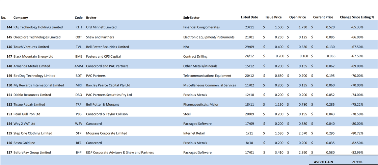Click Ord Minnett Limited broker cell

[x=101, y=27]
